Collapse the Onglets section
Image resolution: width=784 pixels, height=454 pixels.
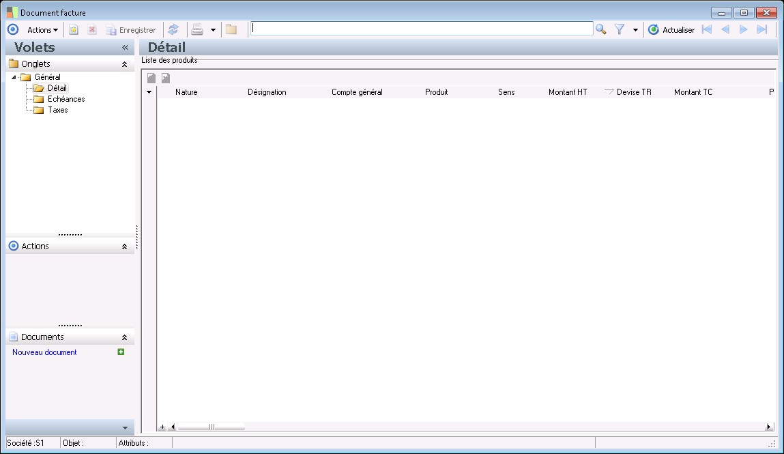pos(124,64)
